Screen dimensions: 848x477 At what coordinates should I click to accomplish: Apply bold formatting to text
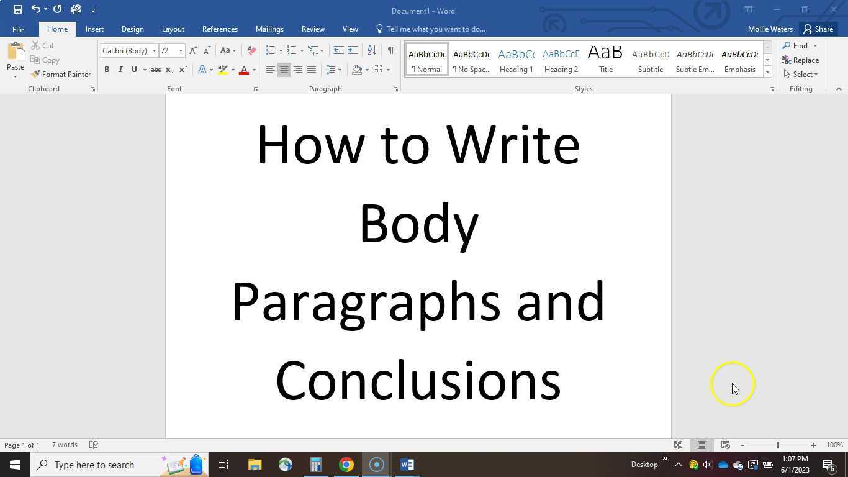[x=107, y=70]
